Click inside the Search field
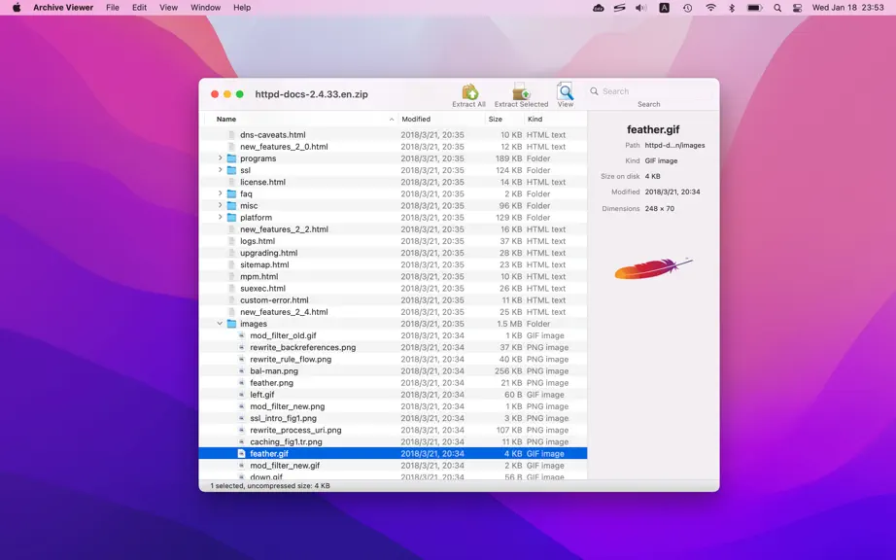Viewport: 896px width, 560px height. (x=651, y=91)
